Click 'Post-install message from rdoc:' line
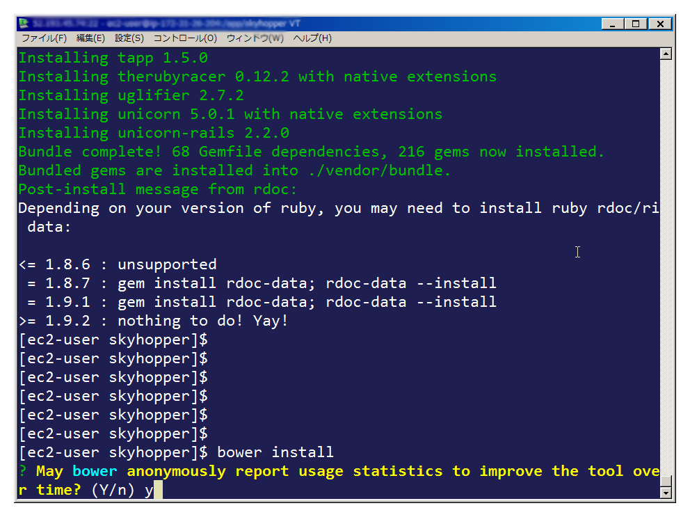This screenshot has width=690, height=517. [158, 190]
